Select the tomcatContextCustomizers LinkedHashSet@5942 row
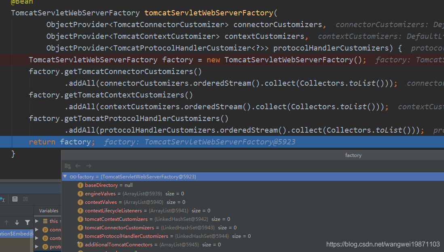Image resolution: width=444 pixels, height=252 pixels. point(253,219)
